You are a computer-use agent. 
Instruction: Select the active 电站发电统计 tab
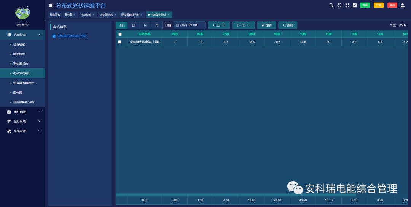pyautogui.click(x=158, y=15)
